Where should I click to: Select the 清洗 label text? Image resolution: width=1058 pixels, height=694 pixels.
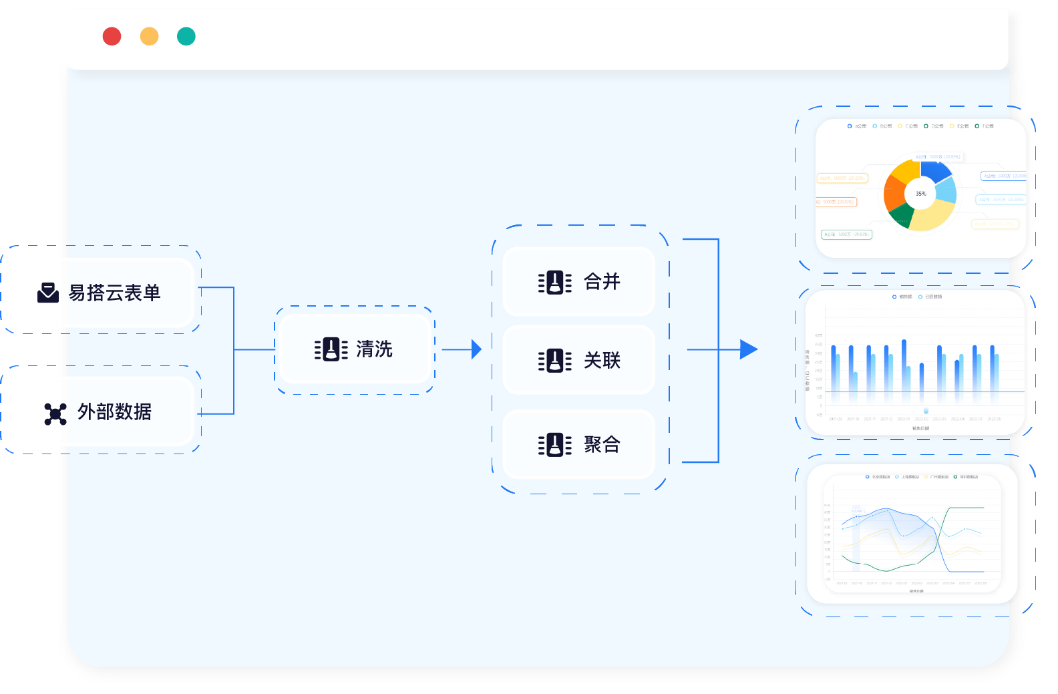(x=374, y=349)
